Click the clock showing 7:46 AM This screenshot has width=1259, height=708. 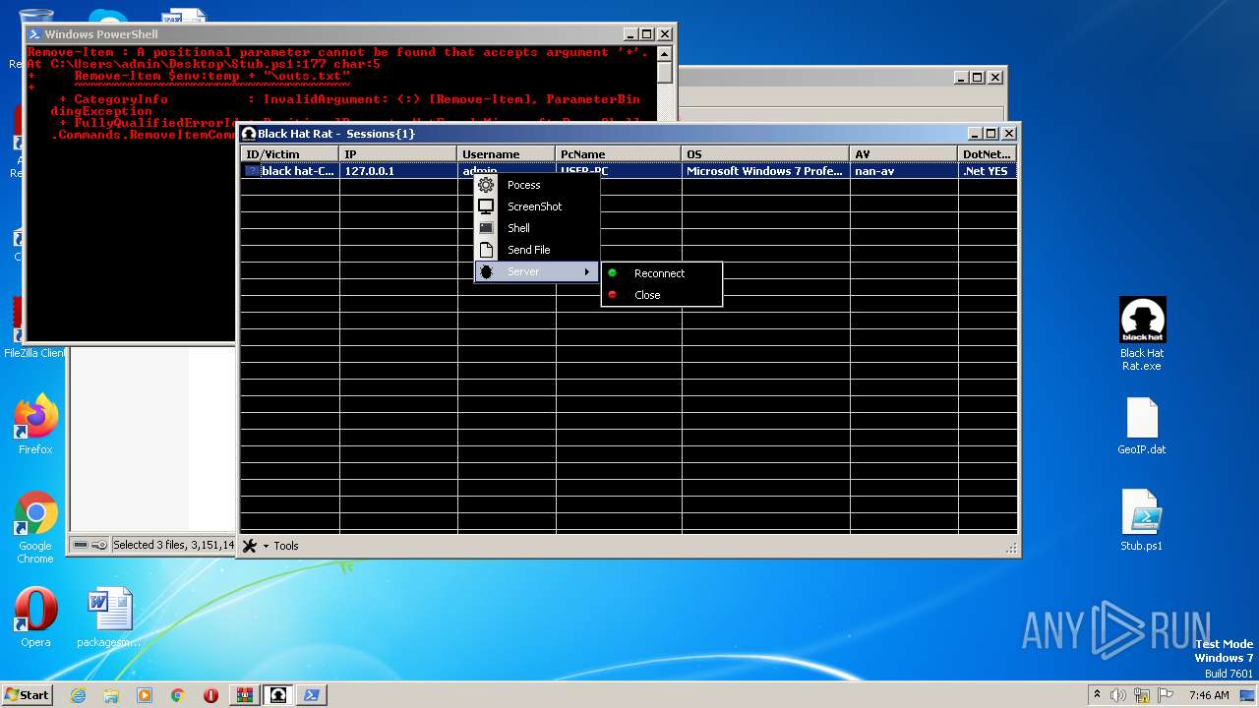(x=1209, y=695)
